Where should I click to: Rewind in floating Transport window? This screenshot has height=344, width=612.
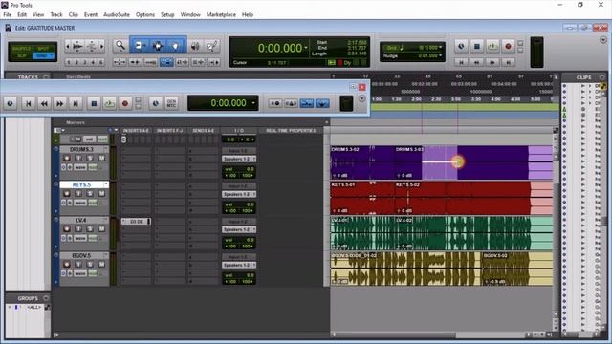pos(44,103)
